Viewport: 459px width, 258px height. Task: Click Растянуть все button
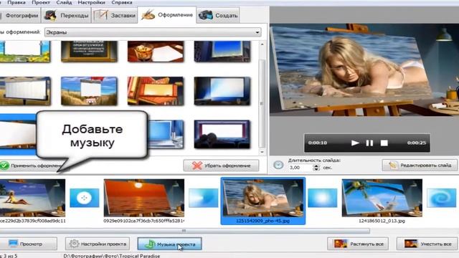358,244
